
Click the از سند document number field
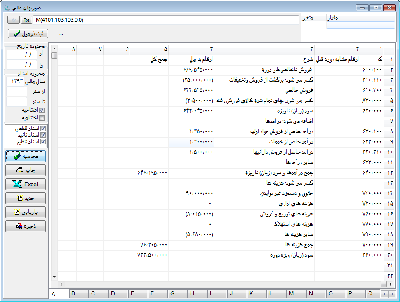(x=16, y=91)
